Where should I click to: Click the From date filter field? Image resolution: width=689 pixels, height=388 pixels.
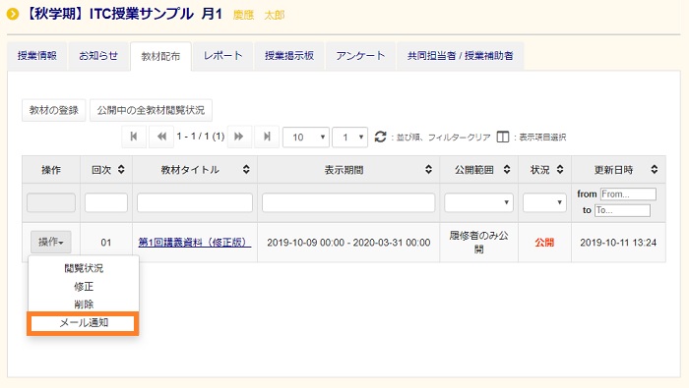(x=628, y=194)
